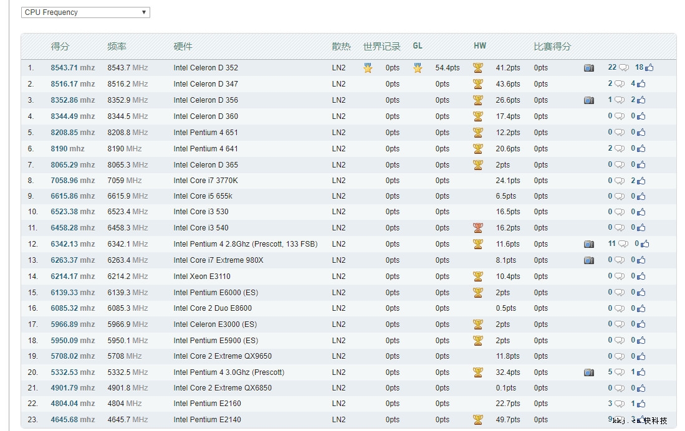Image resolution: width=685 pixels, height=431 pixels.
Task: Click trophy icon for Celeron E3000 (ES)
Action: tap(478, 324)
